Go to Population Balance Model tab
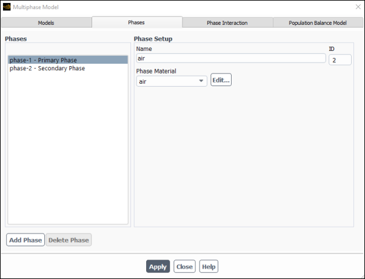 click(318, 22)
